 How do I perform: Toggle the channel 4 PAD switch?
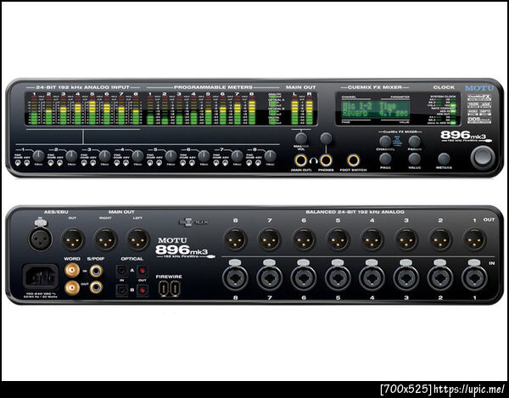click(x=117, y=163)
